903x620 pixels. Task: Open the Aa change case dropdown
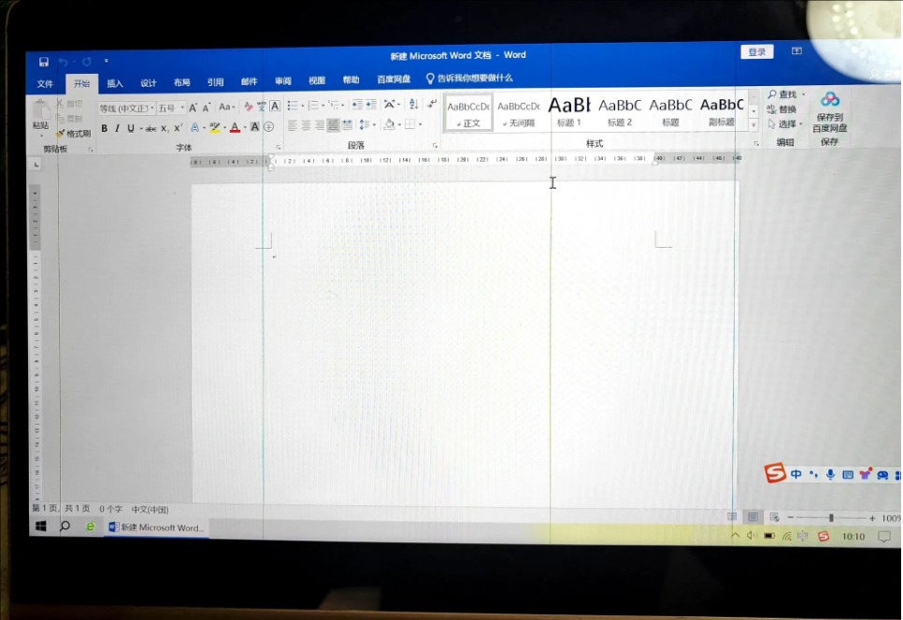[226, 107]
